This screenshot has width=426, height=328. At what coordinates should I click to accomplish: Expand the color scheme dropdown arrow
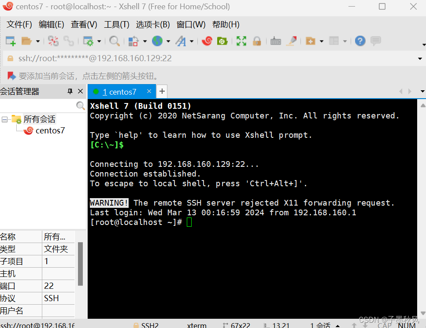[145, 41]
